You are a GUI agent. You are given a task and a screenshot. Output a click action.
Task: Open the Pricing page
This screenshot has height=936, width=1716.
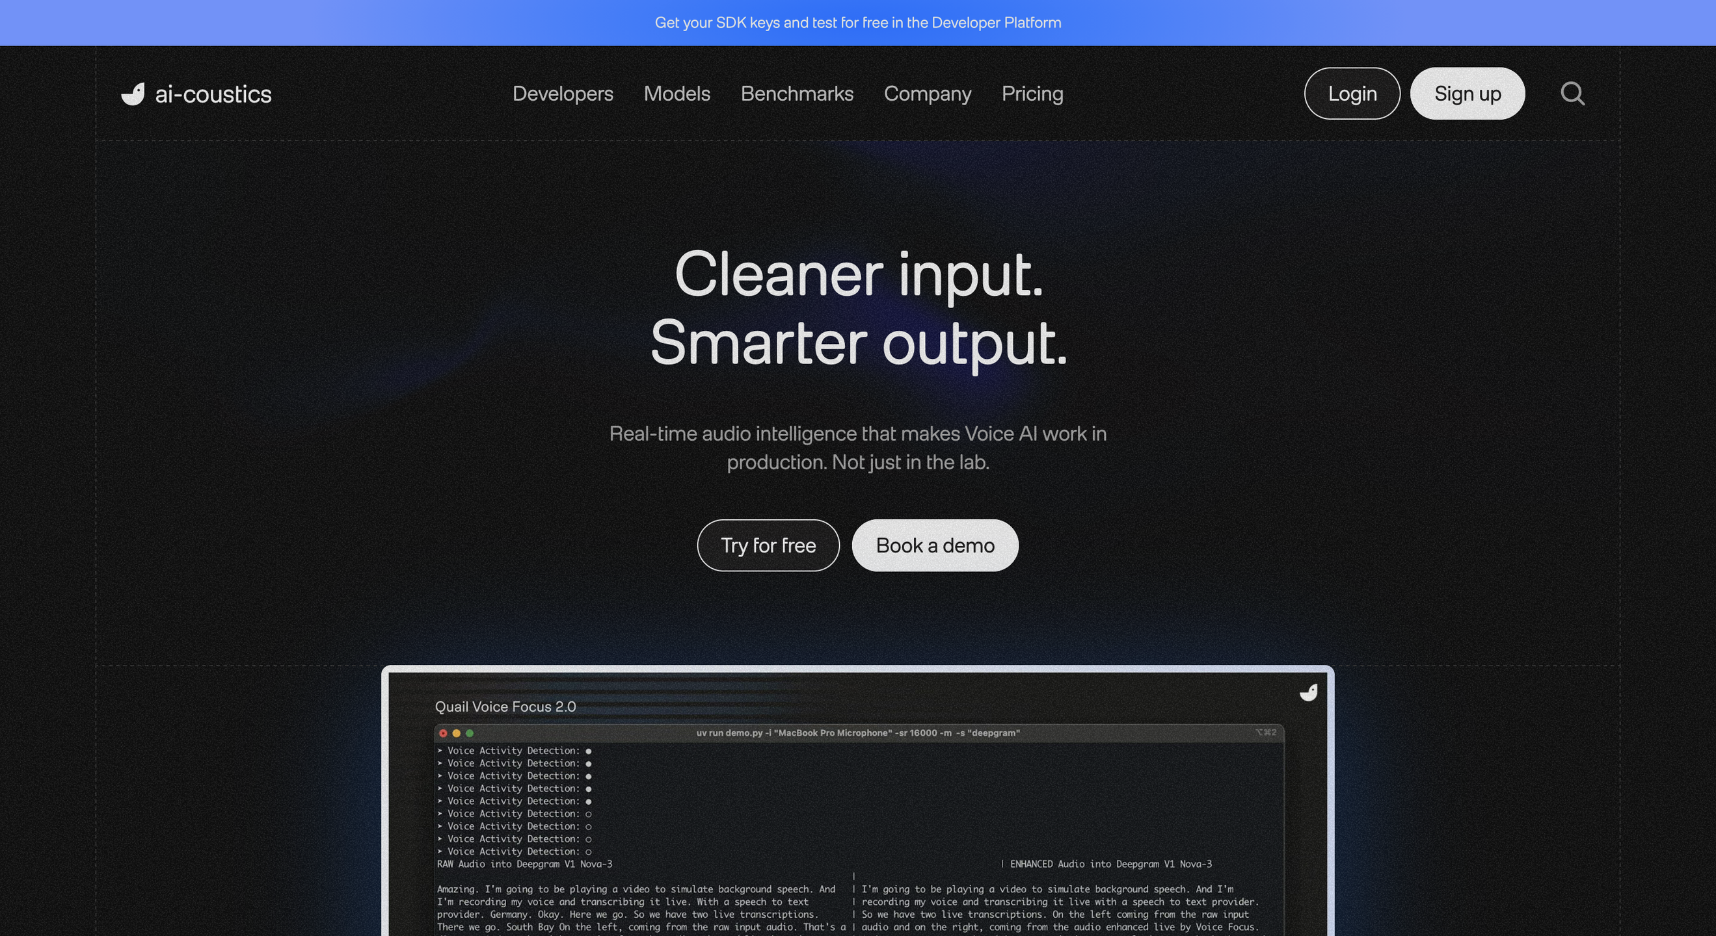[1032, 94]
